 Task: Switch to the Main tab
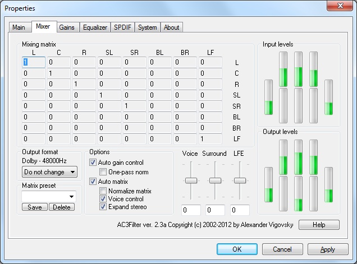(x=20, y=27)
